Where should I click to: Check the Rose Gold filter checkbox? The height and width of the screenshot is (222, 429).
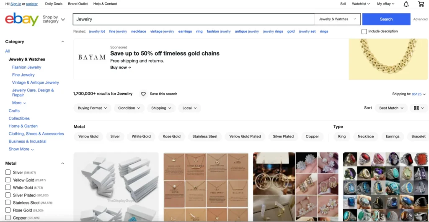point(8,210)
